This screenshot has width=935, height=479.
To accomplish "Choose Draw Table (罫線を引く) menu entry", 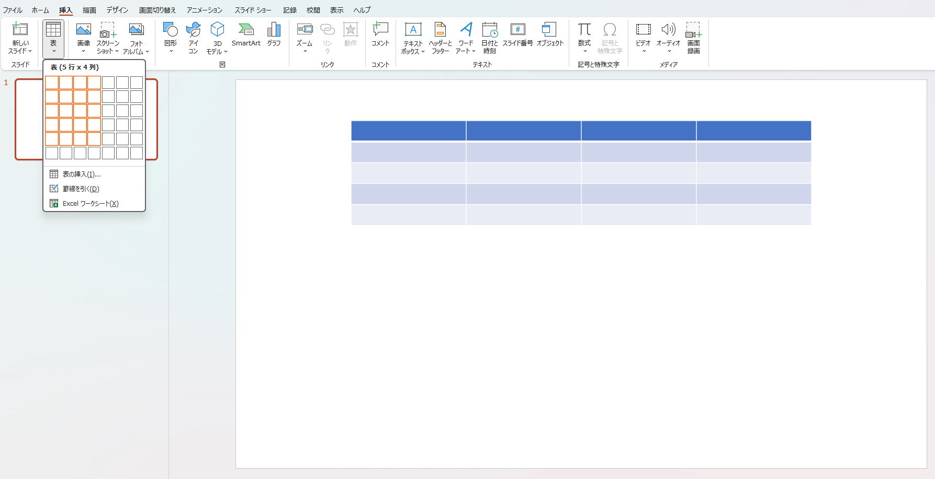I will (94, 189).
